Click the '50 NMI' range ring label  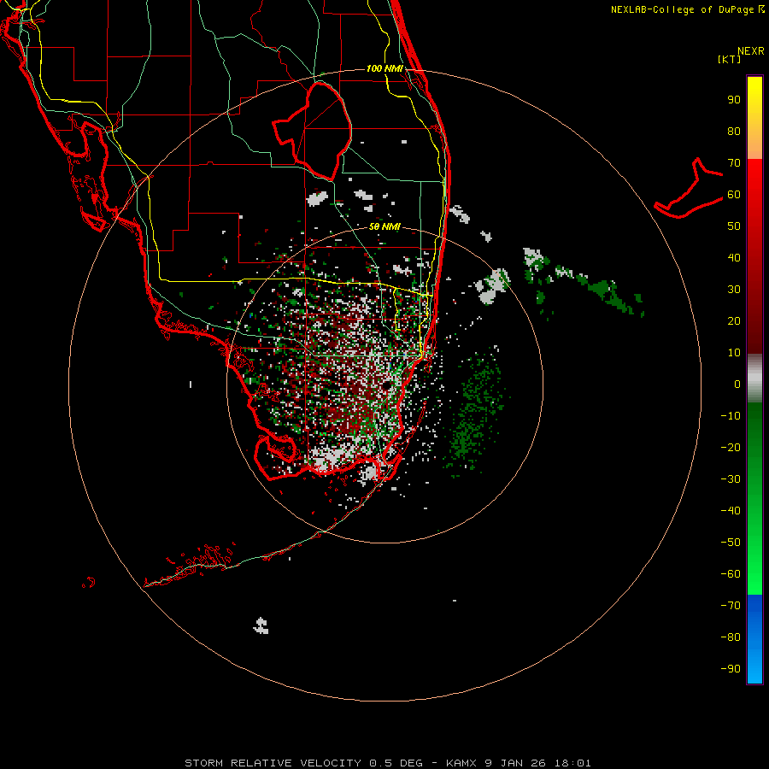[x=384, y=226]
